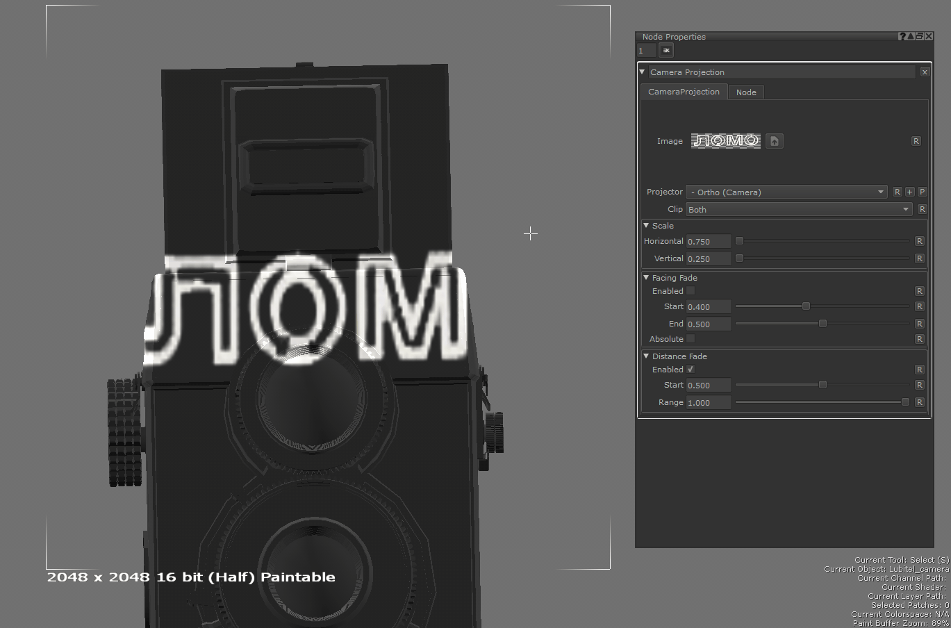The height and width of the screenshot is (628, 951).
Task: Enable the Facing Fade checkbox
Action: 690,291
